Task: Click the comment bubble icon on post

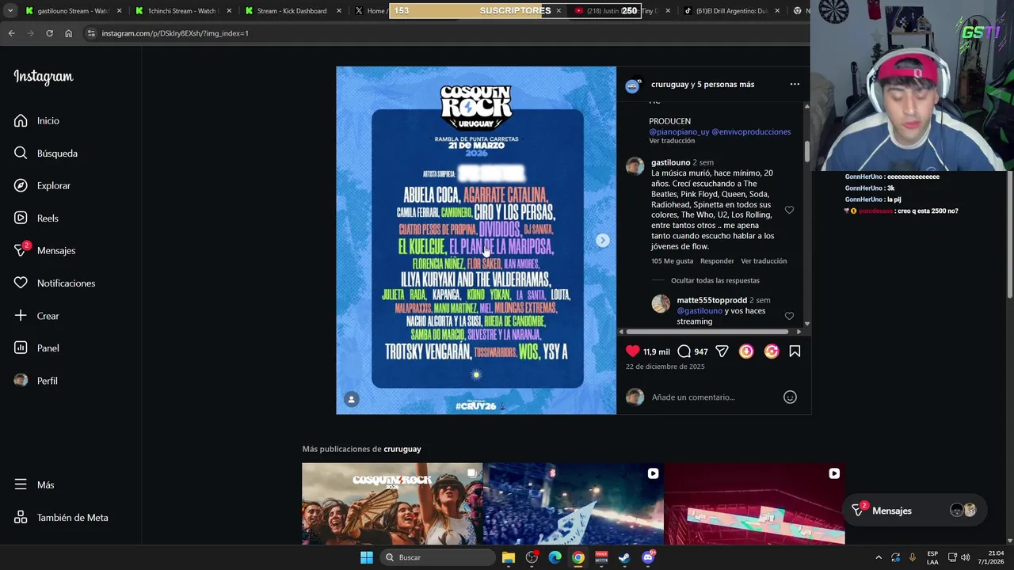Action: [x=684, y=351]
